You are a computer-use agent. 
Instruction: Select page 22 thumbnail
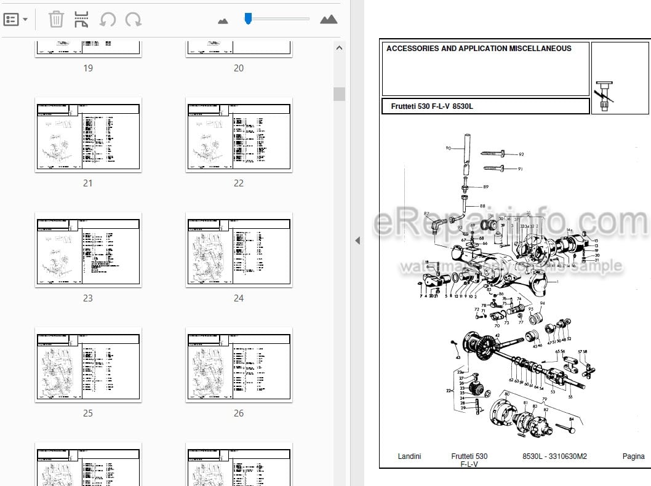click(239, 135)
